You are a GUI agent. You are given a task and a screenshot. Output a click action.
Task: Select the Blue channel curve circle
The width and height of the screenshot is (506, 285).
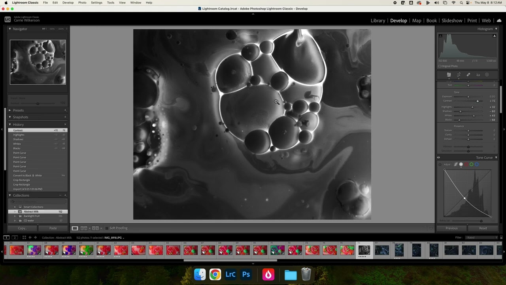pos(476,164)
